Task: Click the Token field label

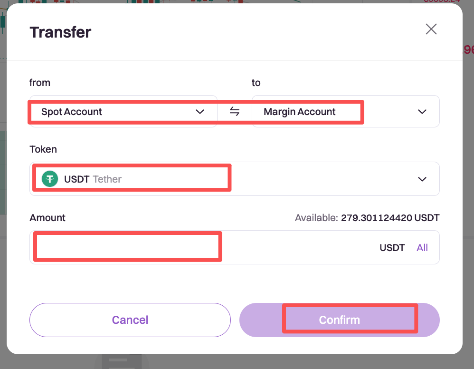Action: tap(43, 149)
